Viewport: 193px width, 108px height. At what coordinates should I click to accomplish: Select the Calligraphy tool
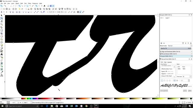click(2, 51)
